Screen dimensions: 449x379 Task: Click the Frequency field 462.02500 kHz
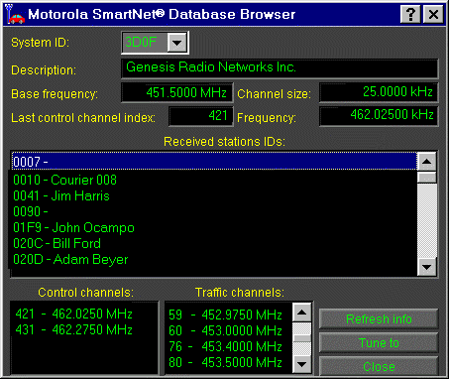tap(379, 116)
